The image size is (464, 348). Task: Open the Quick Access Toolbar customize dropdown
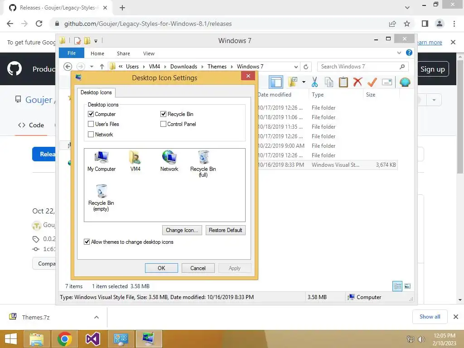96,41
